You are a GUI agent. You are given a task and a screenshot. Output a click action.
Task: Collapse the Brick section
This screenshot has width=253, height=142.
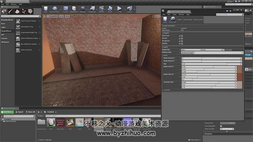click(163, 55)
